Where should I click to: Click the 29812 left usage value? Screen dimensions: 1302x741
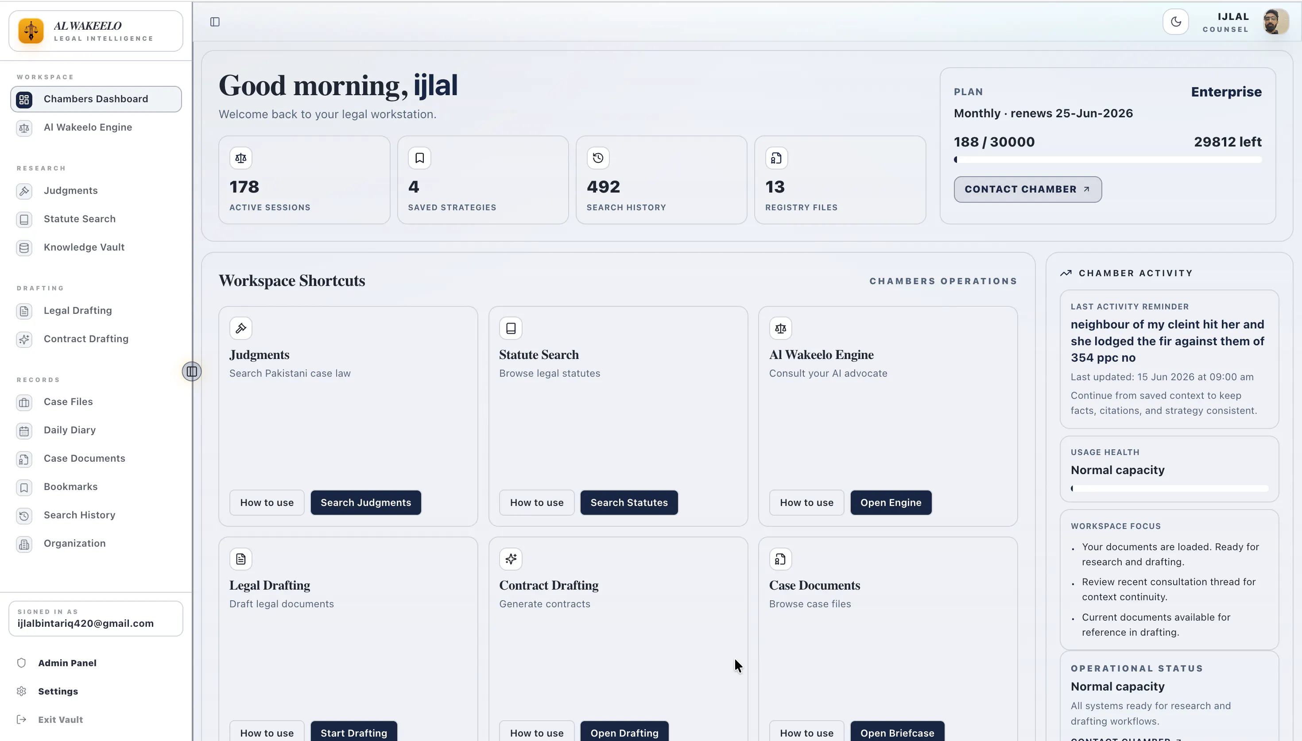click(x=1228, y=142)
